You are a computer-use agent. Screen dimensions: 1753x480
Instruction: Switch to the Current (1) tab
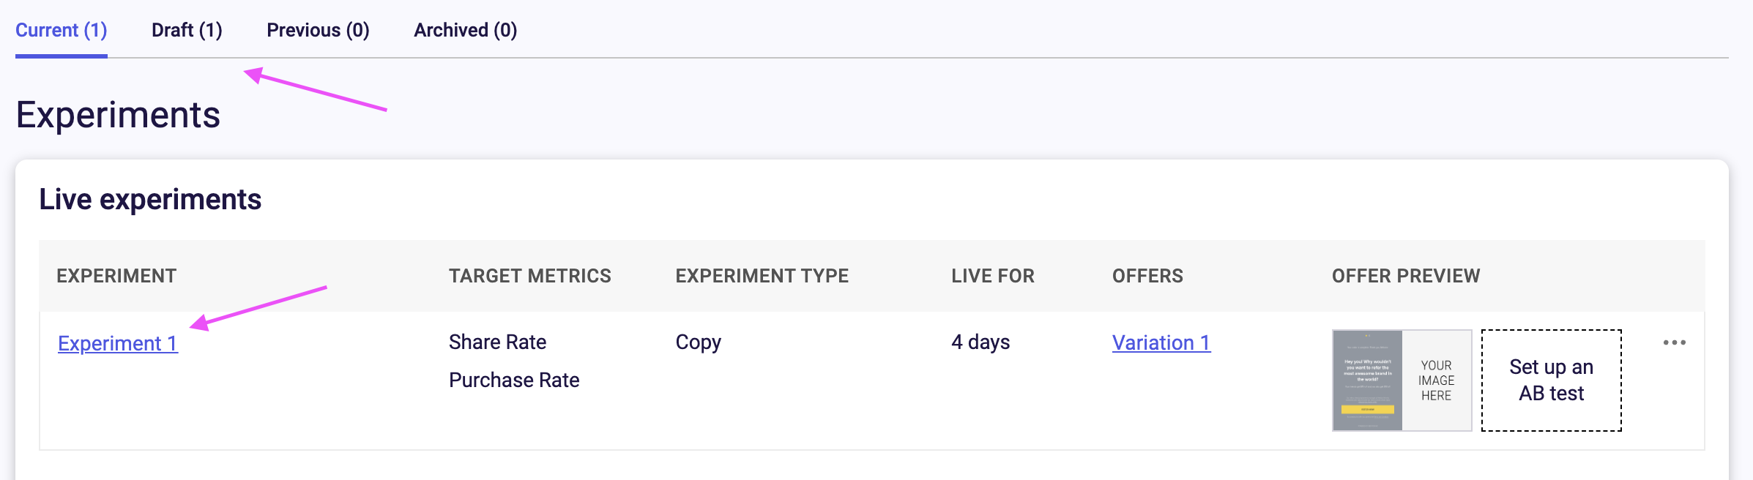(62, 30)
